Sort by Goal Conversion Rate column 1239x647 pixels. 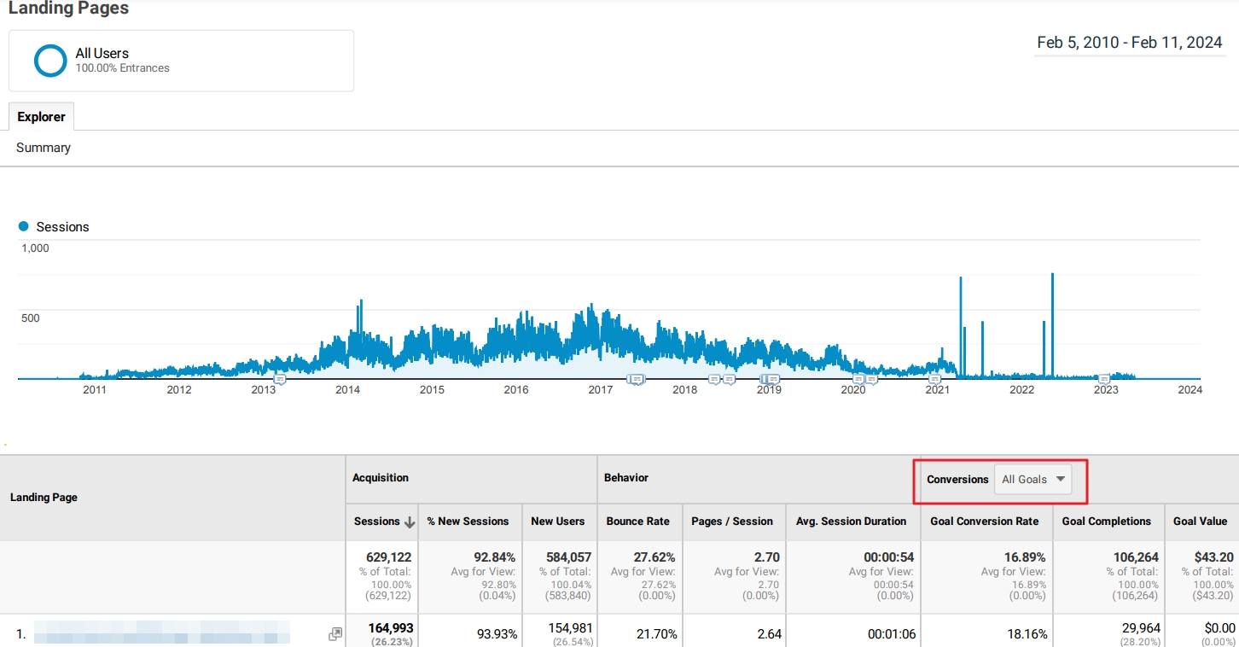[985, 521]
